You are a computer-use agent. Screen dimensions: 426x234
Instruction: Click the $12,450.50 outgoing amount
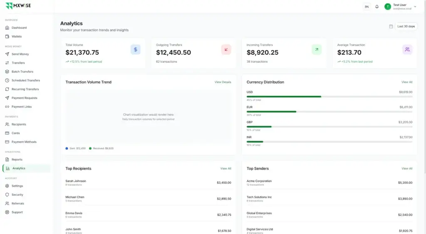click(173, 53)
